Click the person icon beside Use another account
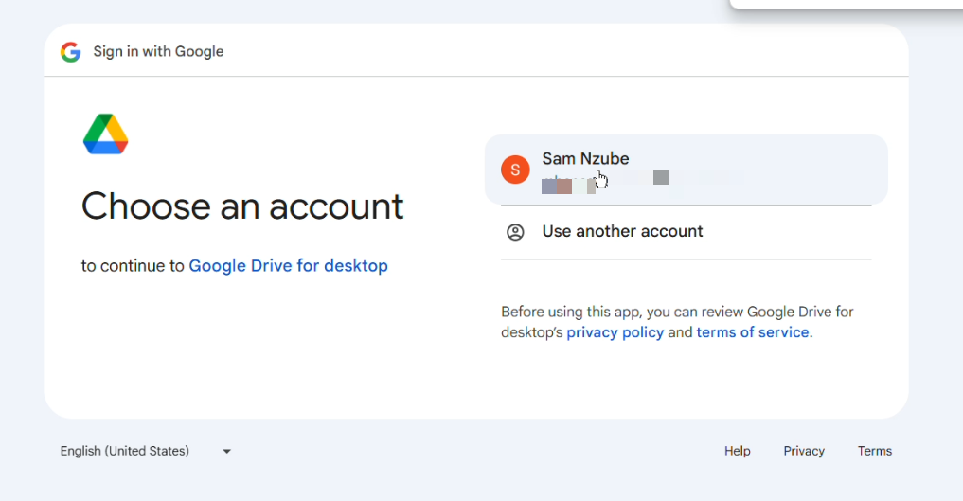Viewport: 963px width, 501px height. point(515,232)
